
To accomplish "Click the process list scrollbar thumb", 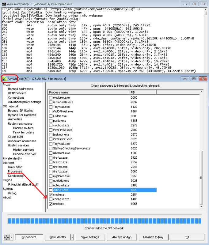I will pos(202,178).
